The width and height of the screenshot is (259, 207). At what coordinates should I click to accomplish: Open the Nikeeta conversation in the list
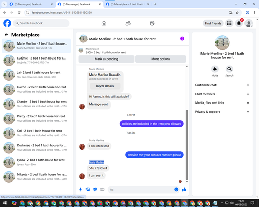[36, 176]
